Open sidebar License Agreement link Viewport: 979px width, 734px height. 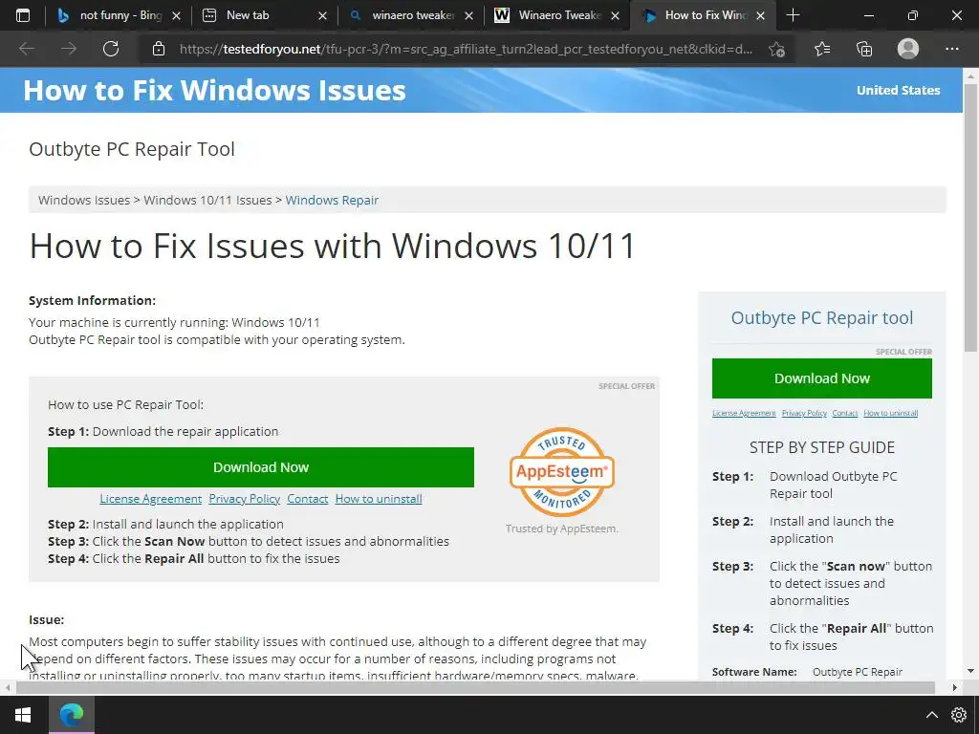(x=744, y=413)
